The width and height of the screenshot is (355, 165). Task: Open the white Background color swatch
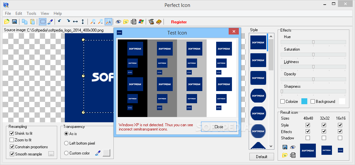(x=342, y=102)
